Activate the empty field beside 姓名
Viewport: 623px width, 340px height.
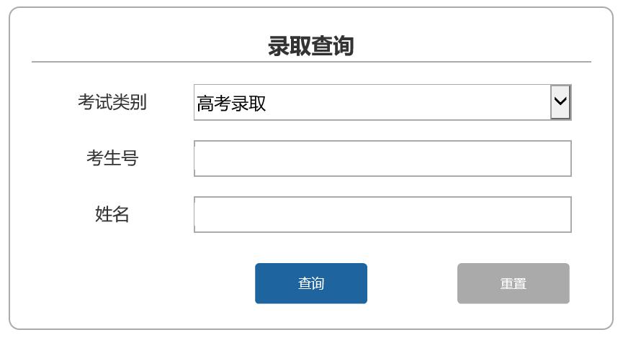[x=382, y=214]
